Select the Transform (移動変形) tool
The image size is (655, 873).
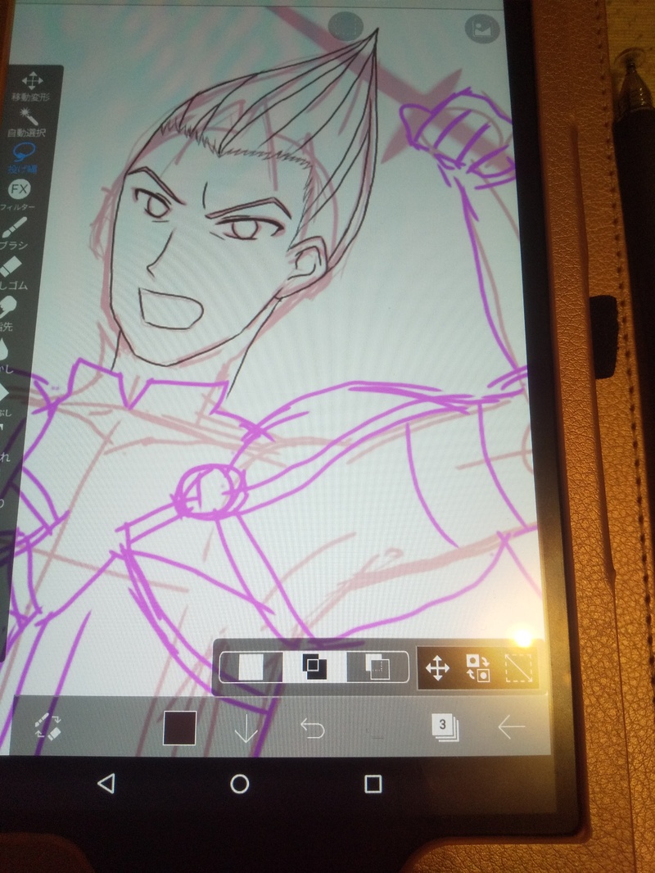(31, 85)
